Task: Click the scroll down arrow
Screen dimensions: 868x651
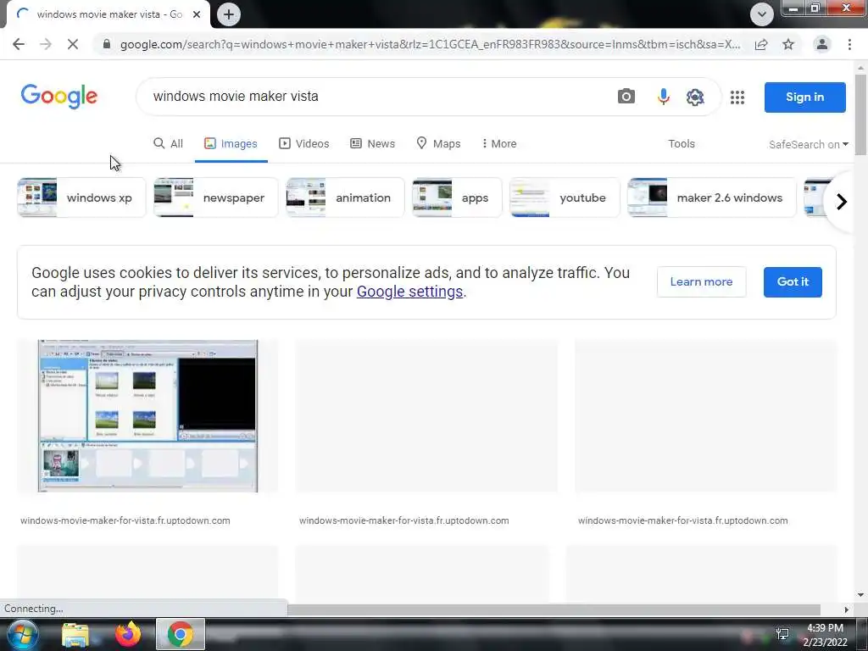Action: tap(860, 595)
